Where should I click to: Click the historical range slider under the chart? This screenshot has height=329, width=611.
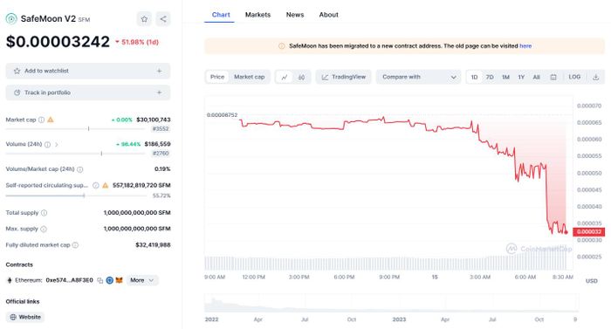[x=391, y=304]
